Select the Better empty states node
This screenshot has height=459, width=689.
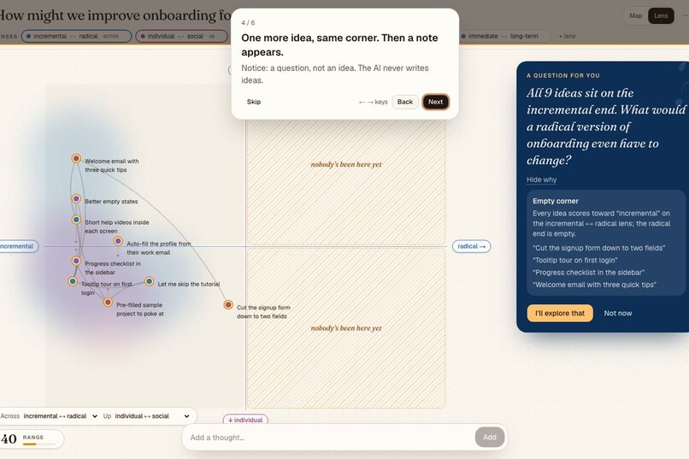76,199
